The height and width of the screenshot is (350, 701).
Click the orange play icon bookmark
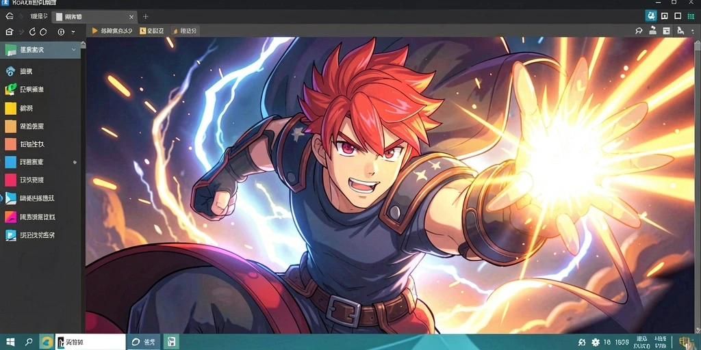pyautogui.click(x=112, y=31)
